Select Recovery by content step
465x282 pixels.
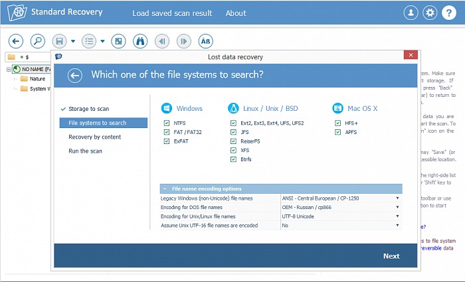coord(94,137)
